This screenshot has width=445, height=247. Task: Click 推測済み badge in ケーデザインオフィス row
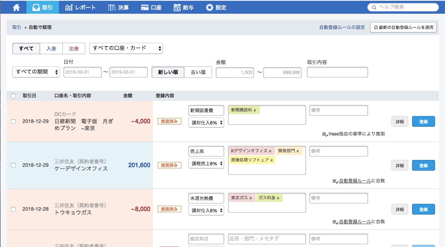point(170,165)
